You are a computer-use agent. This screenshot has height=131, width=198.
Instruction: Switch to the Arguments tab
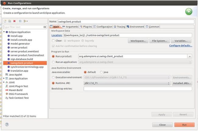(x=70, y=27)
